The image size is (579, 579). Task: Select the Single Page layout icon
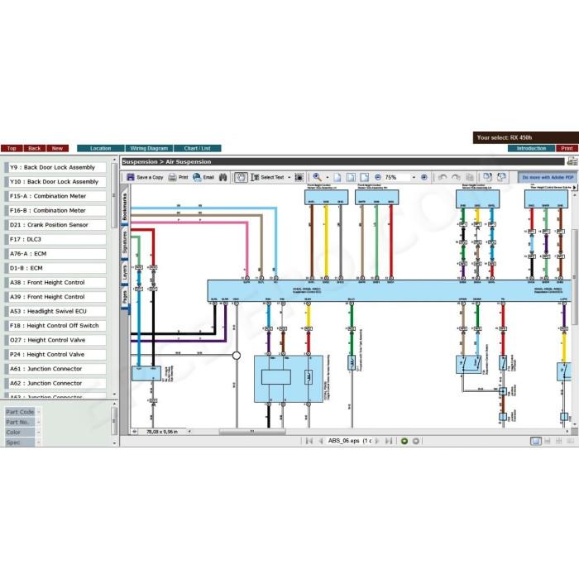point(535,441)
